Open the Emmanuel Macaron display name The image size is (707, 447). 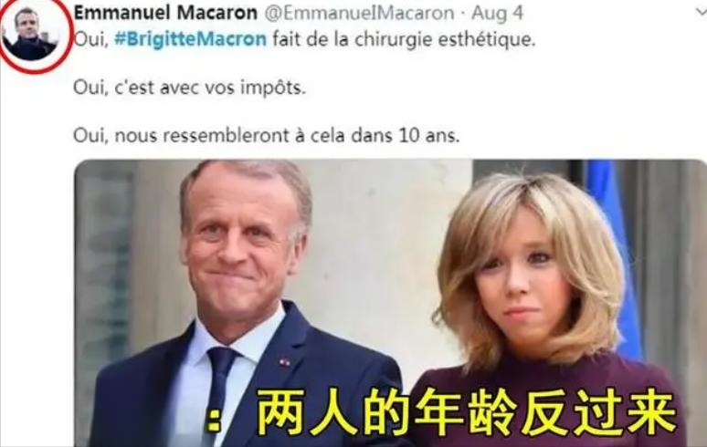(x=165, y=13)
